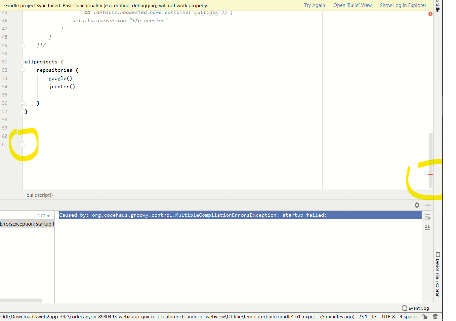Screen dimensions: 456x321
Task: Open the 'Build' View link
Action: pos(352,5)
